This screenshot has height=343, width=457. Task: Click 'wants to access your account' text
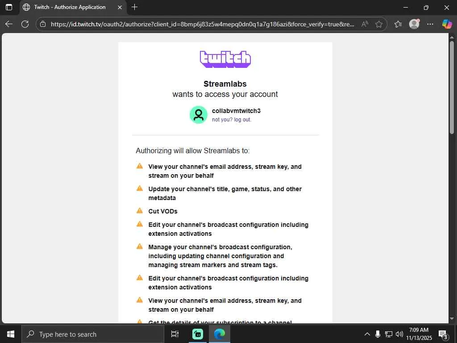pos(225,94)
